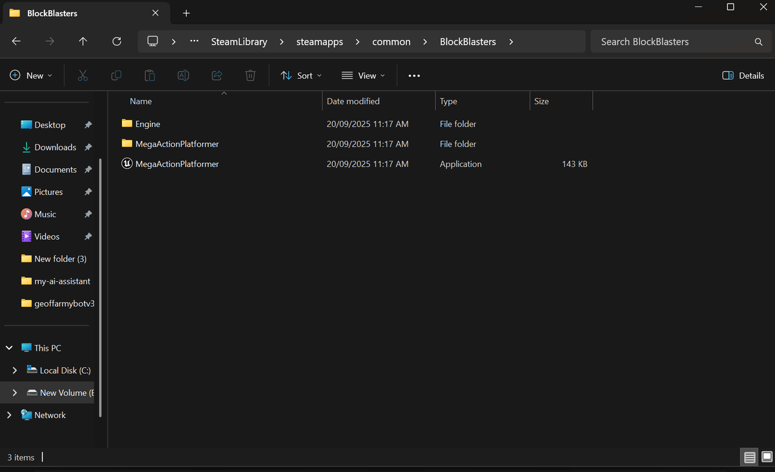775x472 pixels.
Task: Click the Paste clipboard icon
Action: [x=150, y=75]
